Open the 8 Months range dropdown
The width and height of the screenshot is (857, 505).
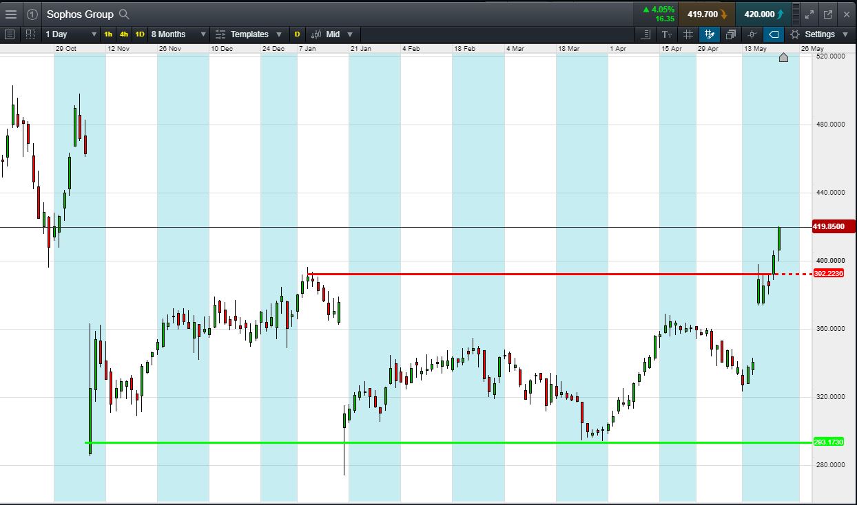point(178,34)
